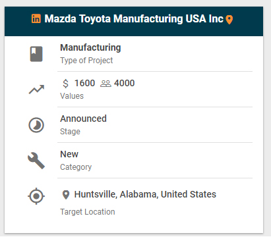This screenshot has width=271, height=237.
Task: Open Mazda Toyota Manufacturing USA Inc title
Action: point(134,18)
